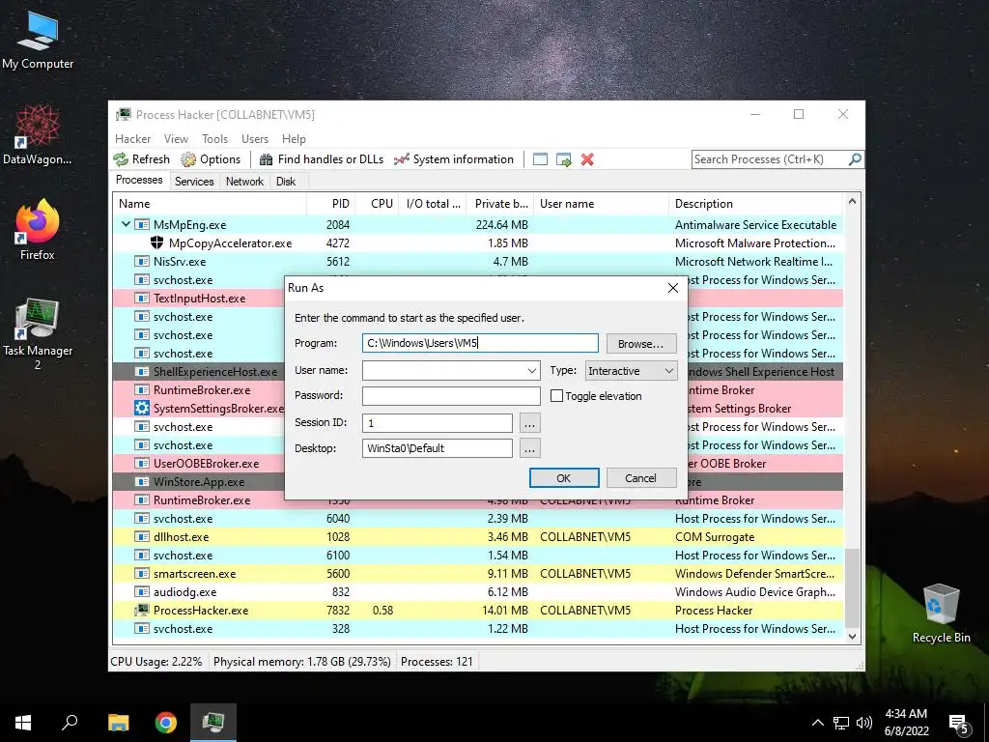
Task: Open the network tray icon
Action: pos(841,723)
